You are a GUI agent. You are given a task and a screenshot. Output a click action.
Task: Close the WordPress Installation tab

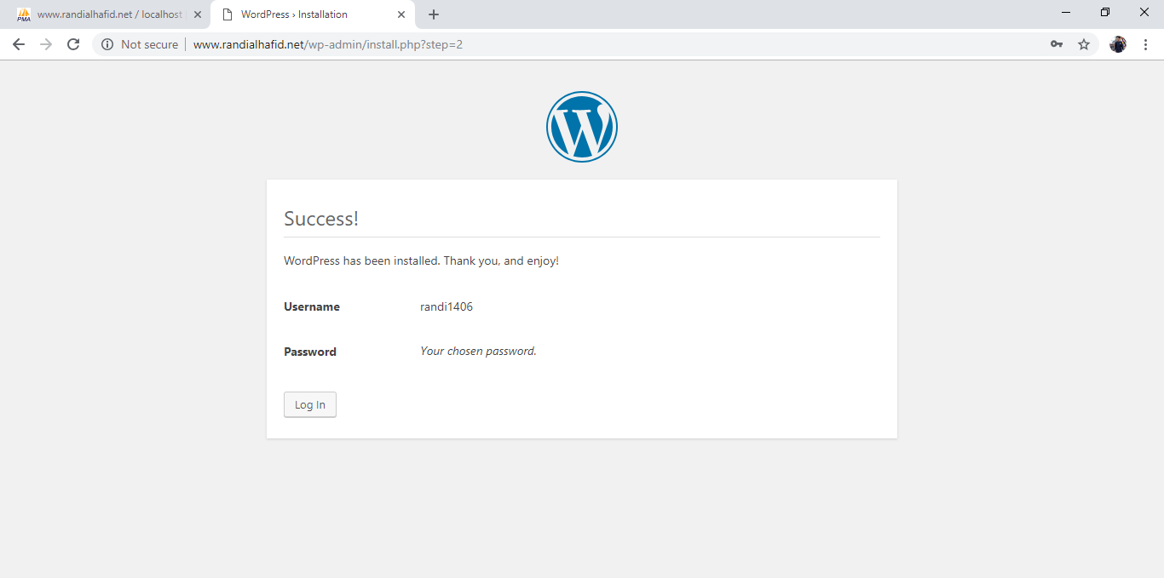pyautogui.click(x=401, y=14)
